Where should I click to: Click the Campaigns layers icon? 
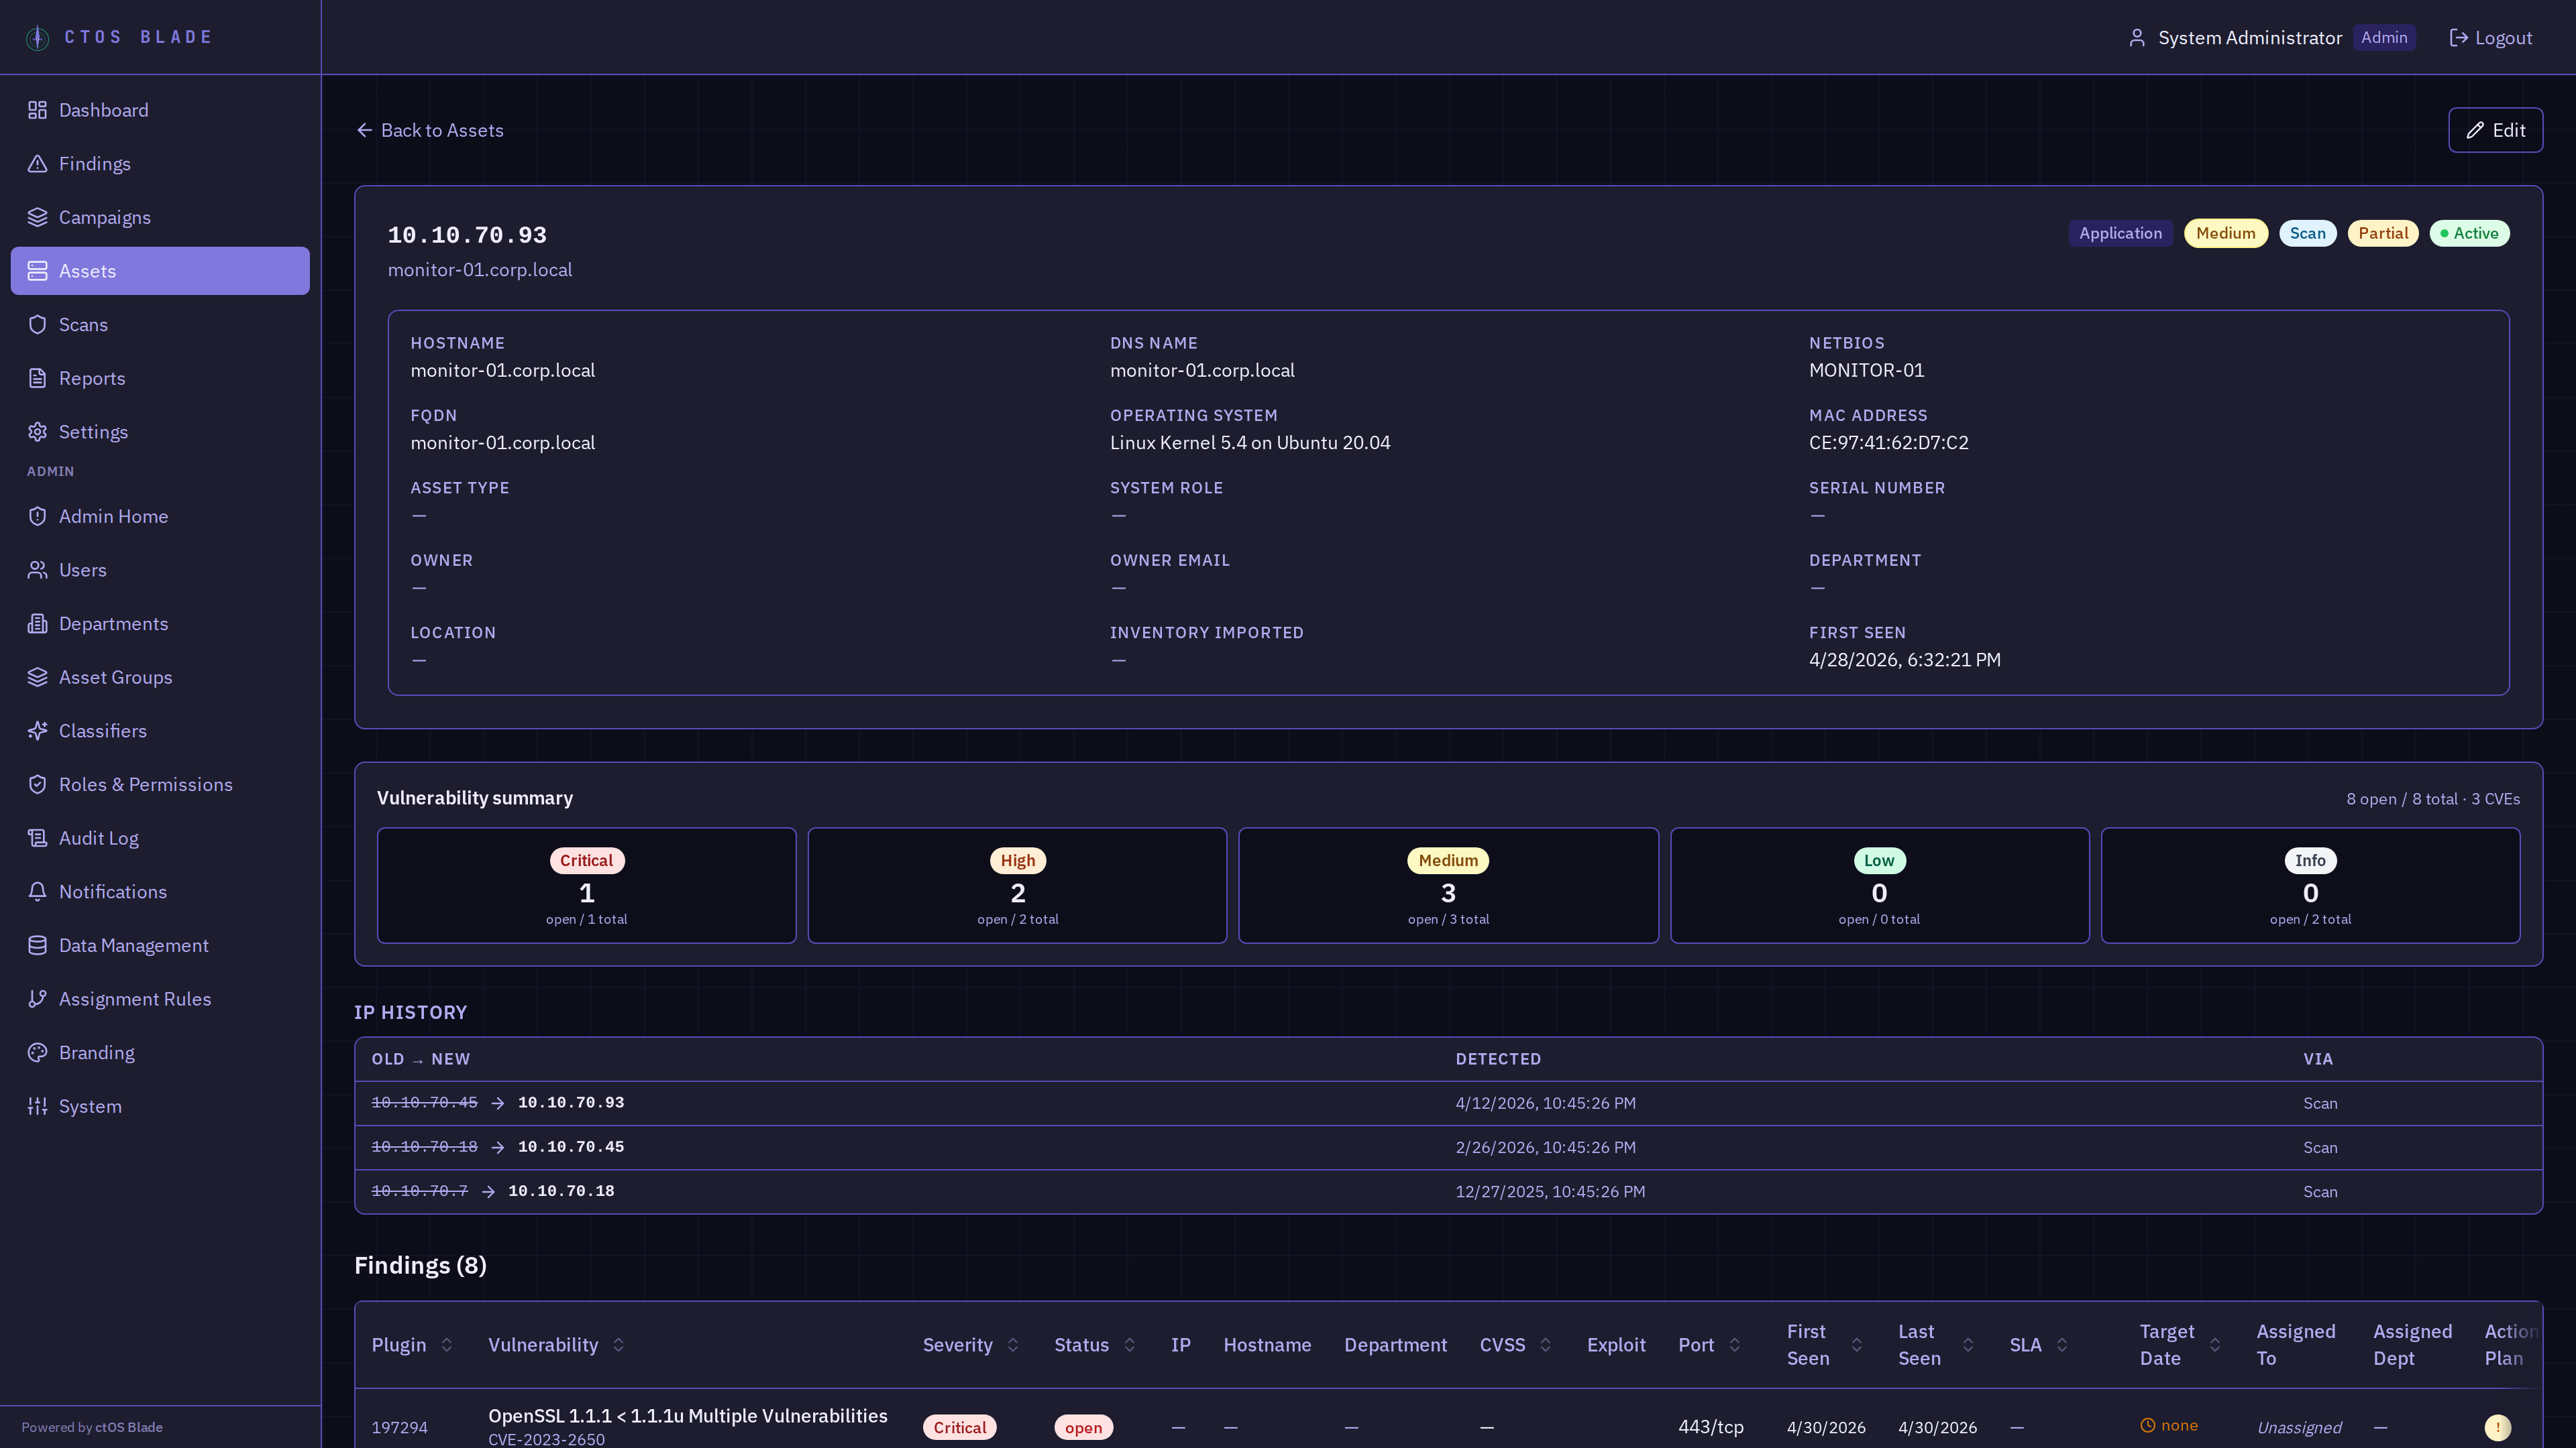37,217
